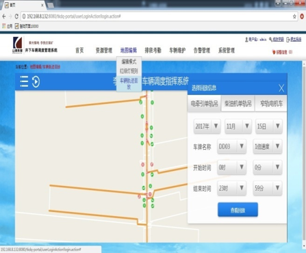This screenshot has height=253, width=306.
Task: Click the 退出系统 link
Action: (296, 40)
